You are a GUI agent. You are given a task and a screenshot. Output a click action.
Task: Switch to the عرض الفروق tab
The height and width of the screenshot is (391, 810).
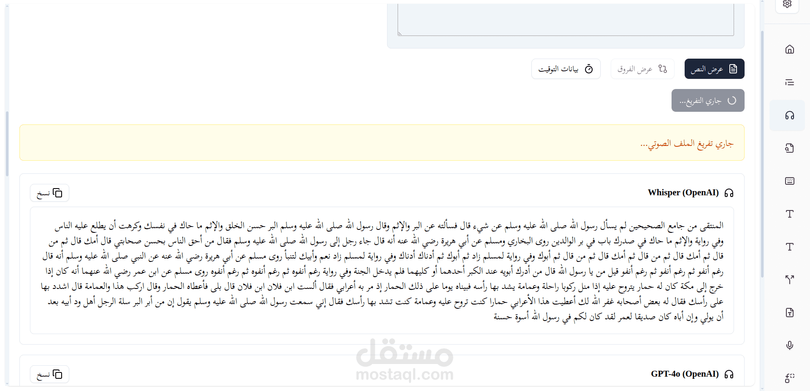coord(642,69)
